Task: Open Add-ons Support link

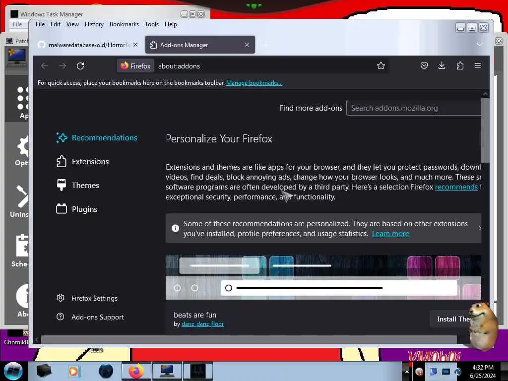Action: (90, 317)
